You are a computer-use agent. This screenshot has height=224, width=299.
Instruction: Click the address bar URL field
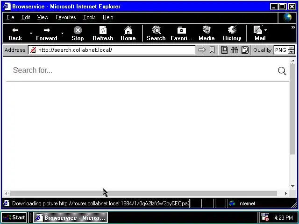click(112, 50)
